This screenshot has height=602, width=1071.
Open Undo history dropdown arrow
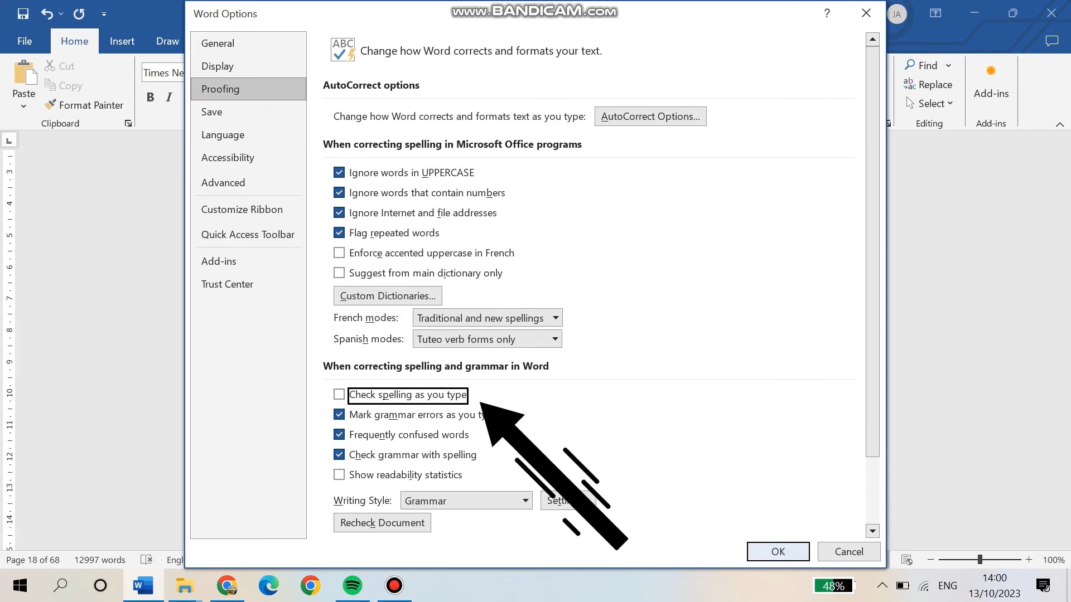point(61,13)
